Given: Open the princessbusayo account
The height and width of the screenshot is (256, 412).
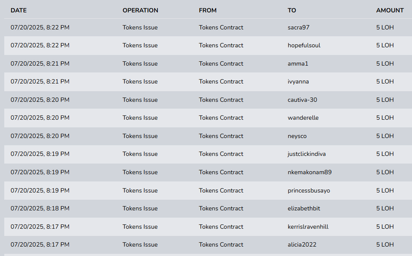Looking at the screenshot, I should tap(309, 191).
